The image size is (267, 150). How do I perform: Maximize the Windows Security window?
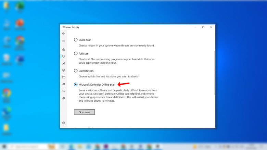(203, 27)
